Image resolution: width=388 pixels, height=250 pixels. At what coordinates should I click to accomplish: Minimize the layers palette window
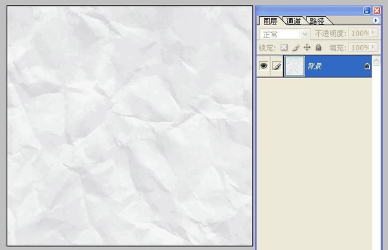click(367, 10)
